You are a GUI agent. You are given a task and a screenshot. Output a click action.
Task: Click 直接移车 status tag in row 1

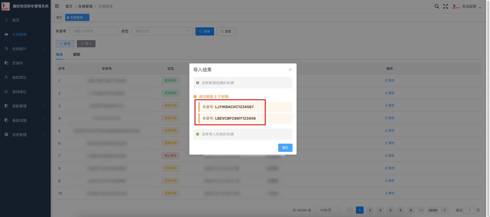[x=171, y=81]
